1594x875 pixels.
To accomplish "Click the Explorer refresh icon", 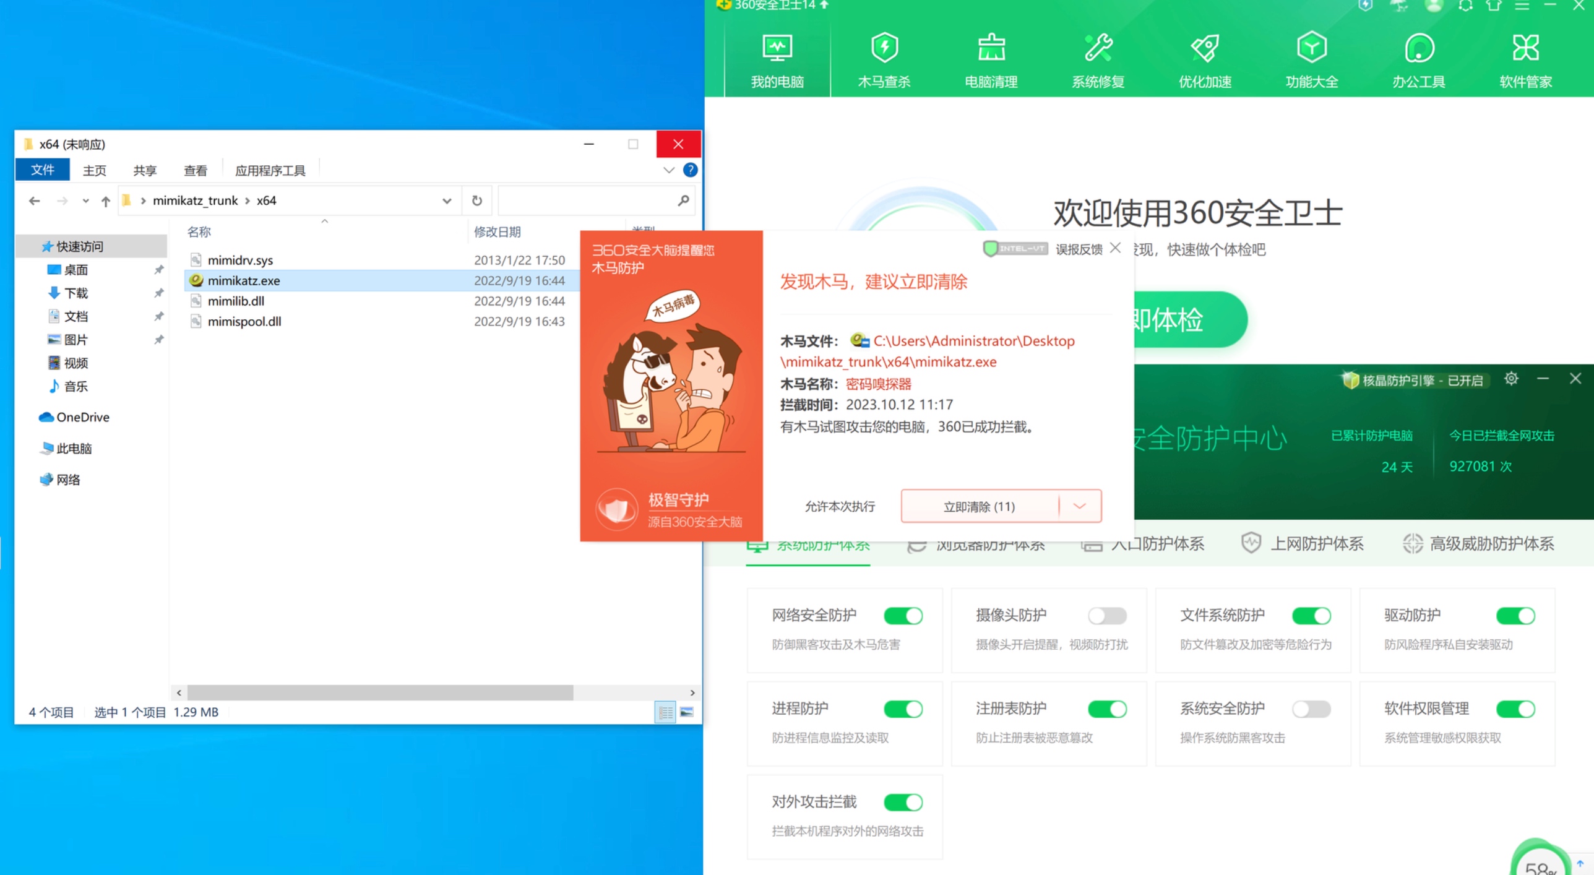I will coord(476,200).
